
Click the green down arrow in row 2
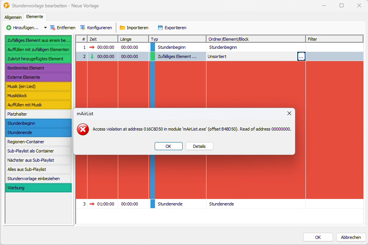(x=92, y=56)
